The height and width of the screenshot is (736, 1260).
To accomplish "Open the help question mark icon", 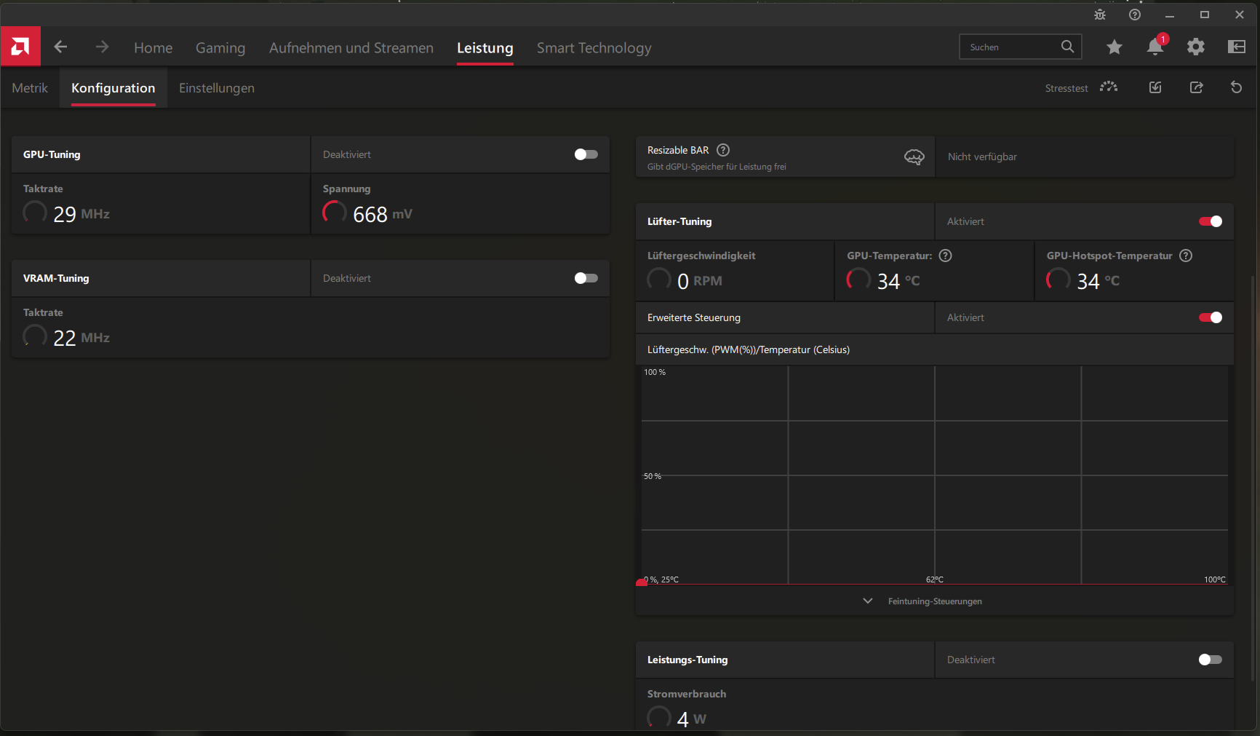I will coord(1135,15).
